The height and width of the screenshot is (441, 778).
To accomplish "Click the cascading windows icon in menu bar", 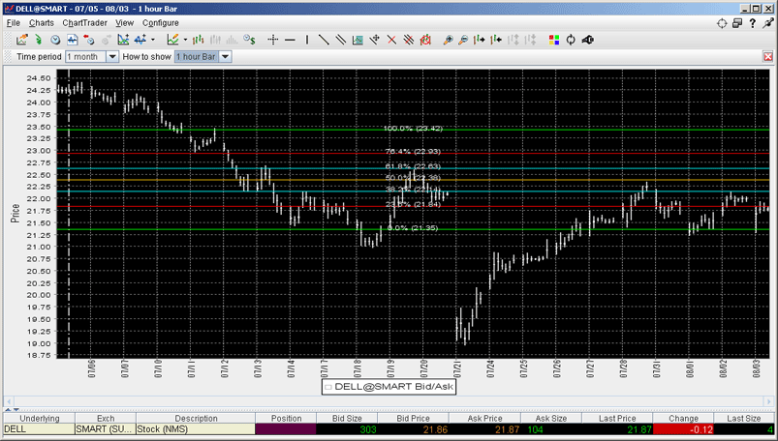I will [x=737, y=23].
